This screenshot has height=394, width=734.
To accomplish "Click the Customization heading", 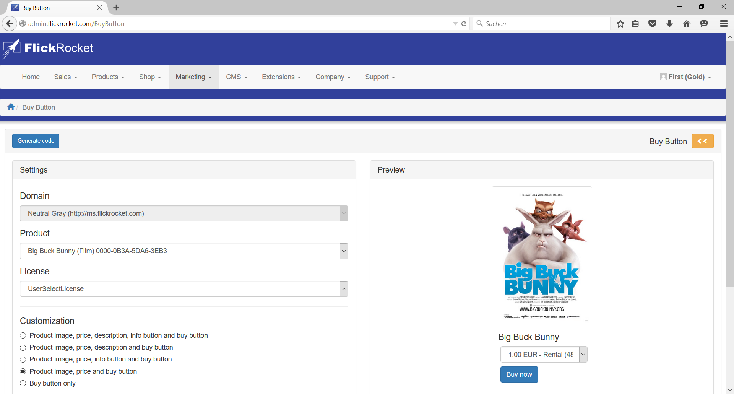I will click(47, 321).
